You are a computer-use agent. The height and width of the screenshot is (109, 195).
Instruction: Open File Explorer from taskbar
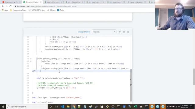68,107
